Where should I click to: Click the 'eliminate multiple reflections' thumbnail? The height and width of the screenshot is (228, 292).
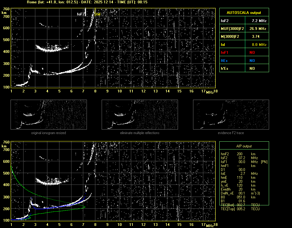coord(140,114)
